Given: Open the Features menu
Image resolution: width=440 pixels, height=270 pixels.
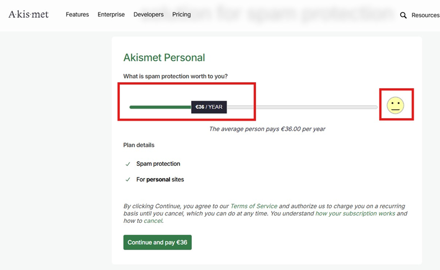Looking at the screenshot, I should (x=77, y=14).
